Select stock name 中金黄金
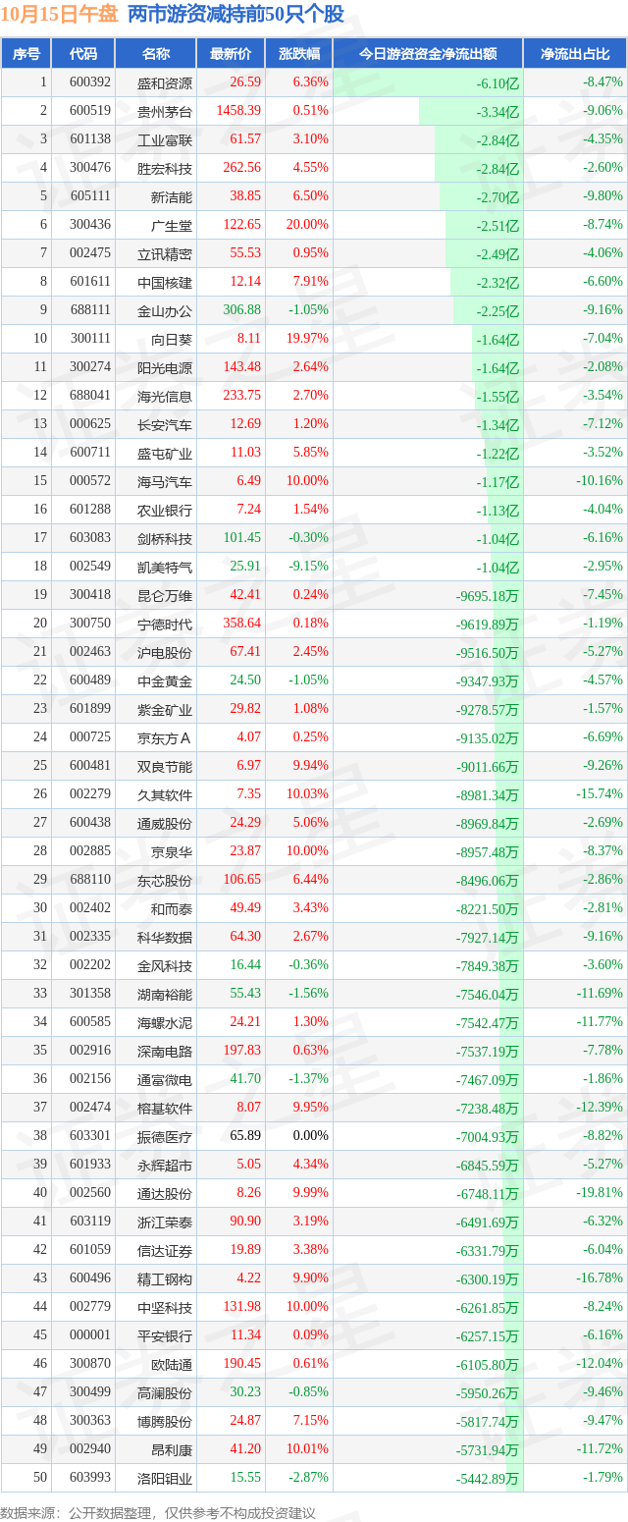Image resolution: width=628 pixels, height=1522 pixels. coord(165,680)
